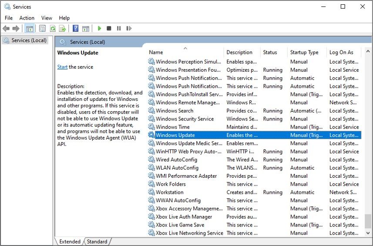Select the Windows Update Medic Ser... row
The image size is (373, 246).
(x=254, y=143)
